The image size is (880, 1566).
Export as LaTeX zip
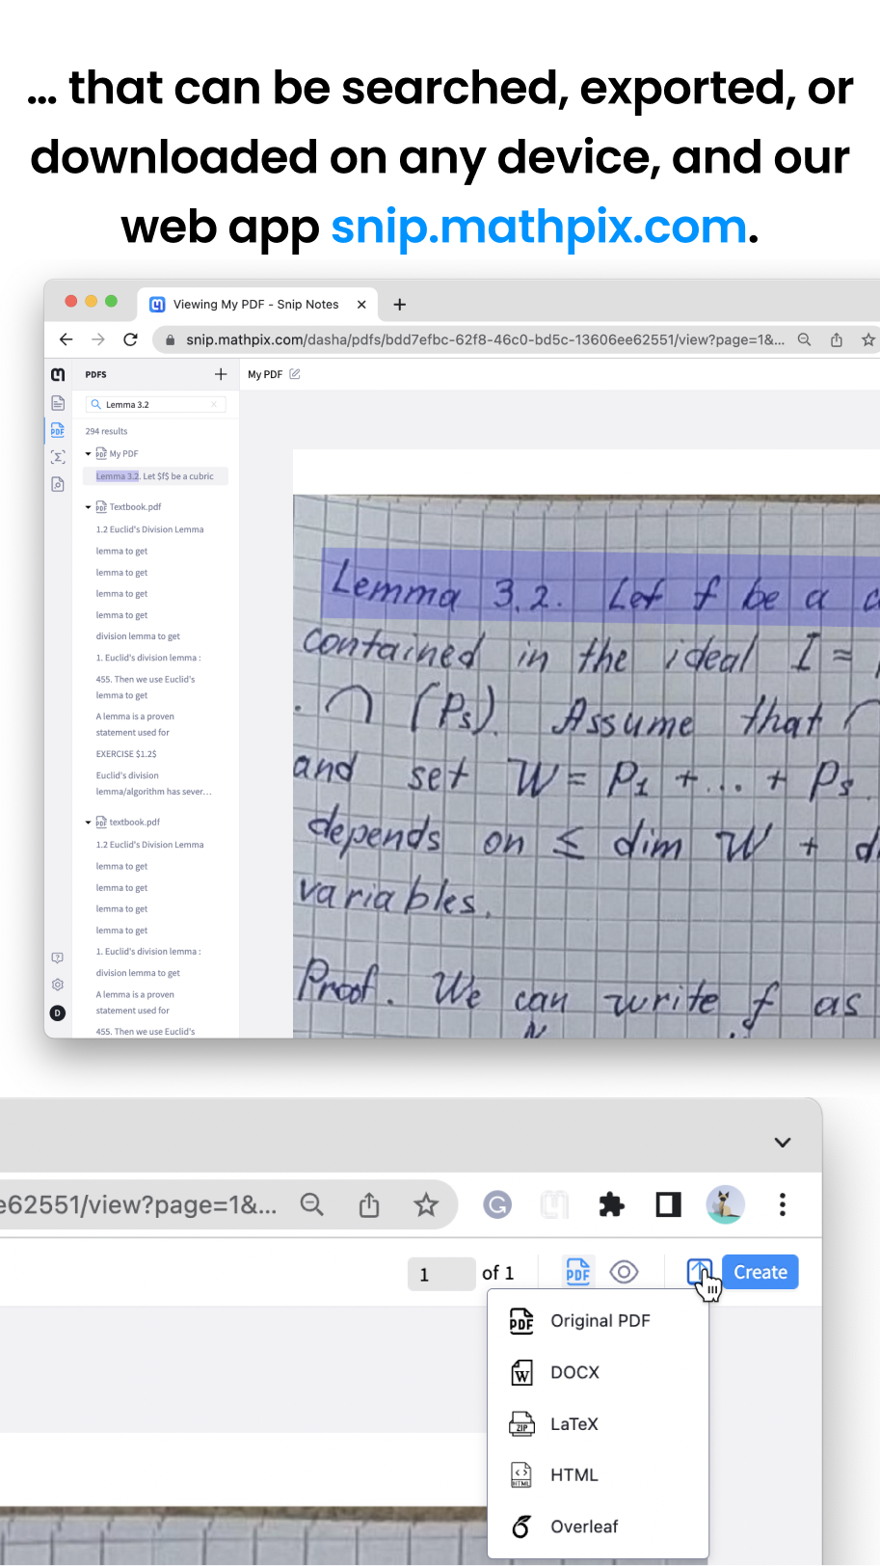(598, 1423)
